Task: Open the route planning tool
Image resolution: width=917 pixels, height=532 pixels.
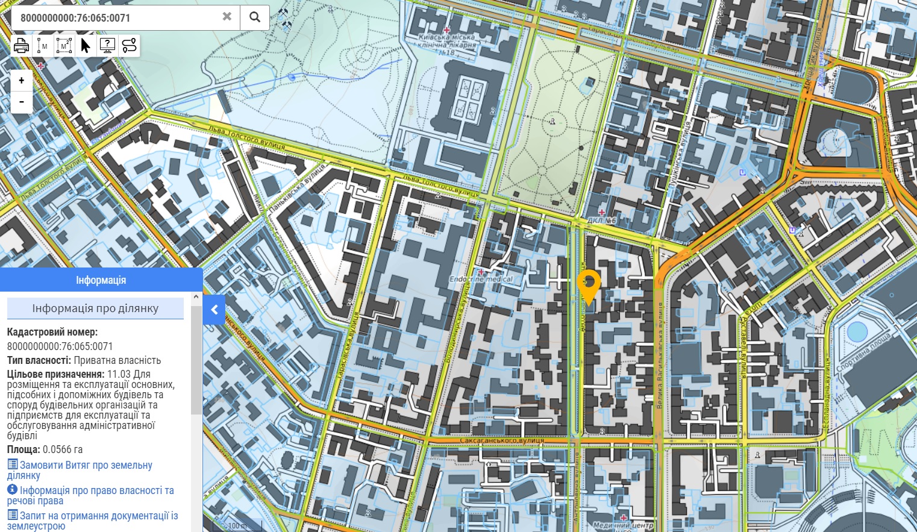Action: [129, 46]
